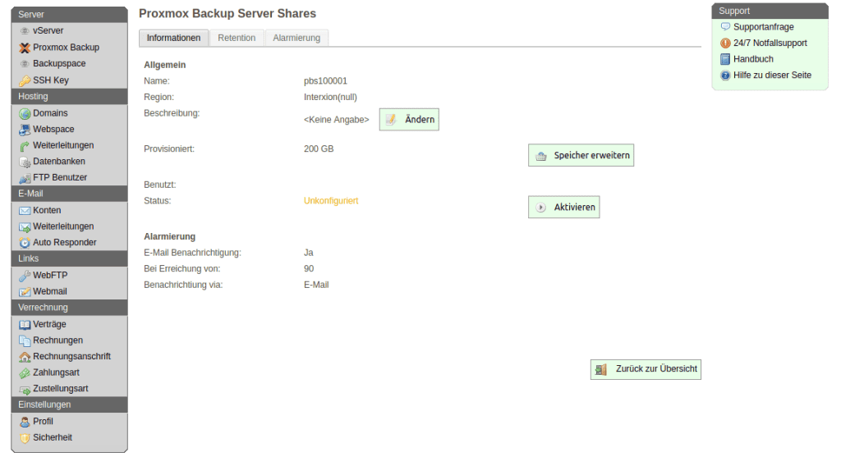
Task: Click the Interxion(null) region value
Action: [330, 97]
